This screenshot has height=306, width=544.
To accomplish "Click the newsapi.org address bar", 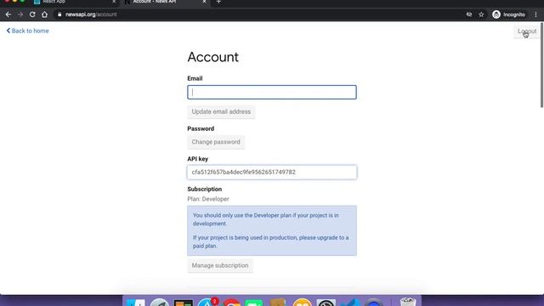I will (x=257, y=14).
